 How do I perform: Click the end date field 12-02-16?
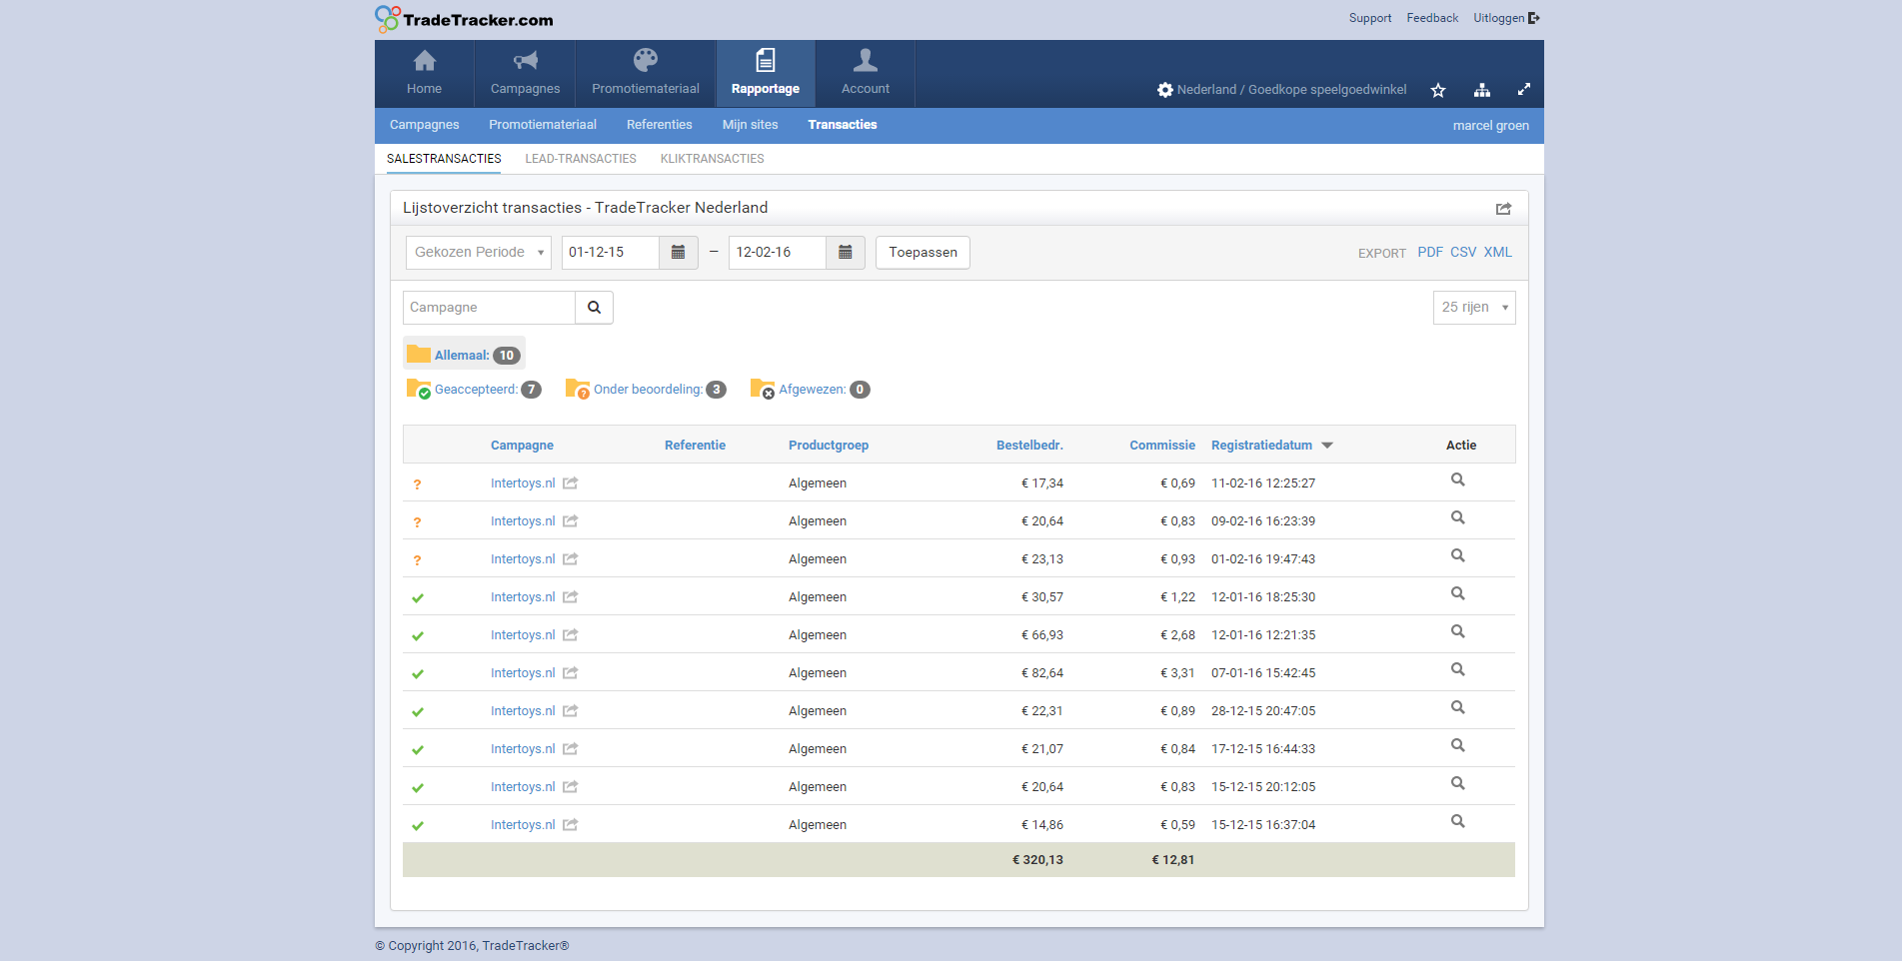pyautogui.click(x=778, y=252)
